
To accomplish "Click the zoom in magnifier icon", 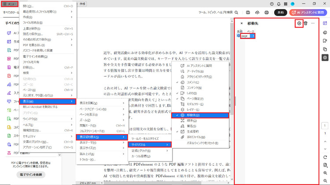I will pyautogui.click(x=325, y=173).
